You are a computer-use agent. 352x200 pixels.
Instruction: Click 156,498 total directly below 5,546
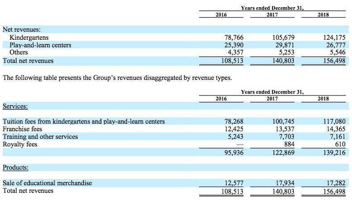(x=335, y=61)
